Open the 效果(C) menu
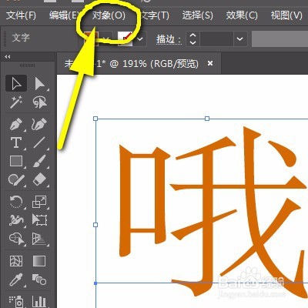Screen dimensions: 308x308 click(242, 15)
